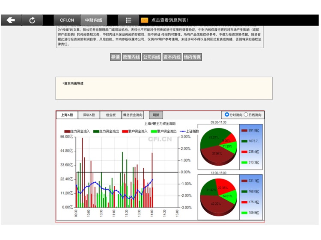Open the list menu icon
Screen dimensions: 321x240
coord(128,20)
